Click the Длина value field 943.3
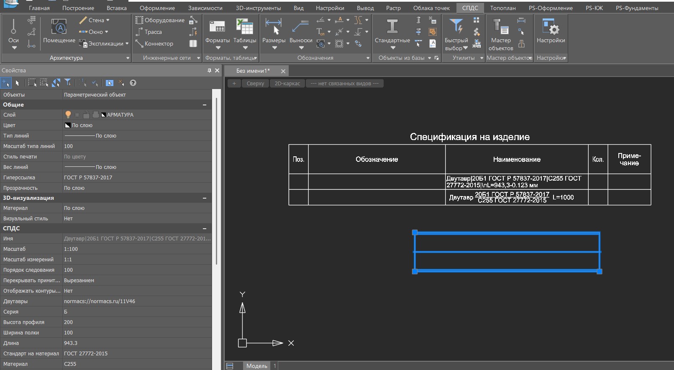The height and width of the screenshot is (370, 674). 71,343
